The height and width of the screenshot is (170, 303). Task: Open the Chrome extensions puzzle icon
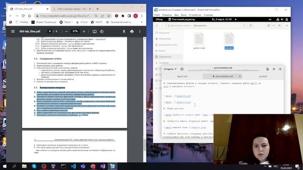click(x=123, y=16)
